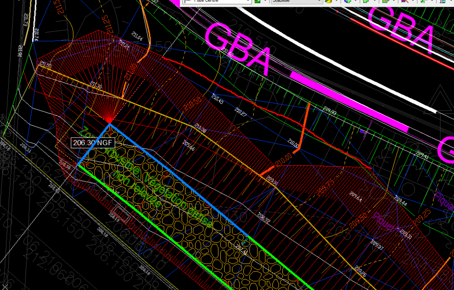This screenshot has width=454, height=290.
Task: Click magenta block with red line icon
Action: [405, 1]
